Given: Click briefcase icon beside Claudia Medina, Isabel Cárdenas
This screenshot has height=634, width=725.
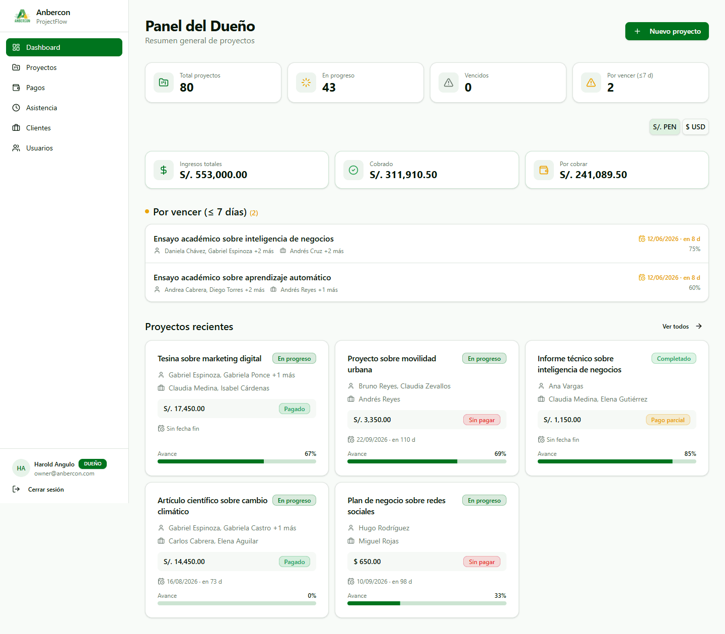Looking at the screenshot, I should coord(161,388).
